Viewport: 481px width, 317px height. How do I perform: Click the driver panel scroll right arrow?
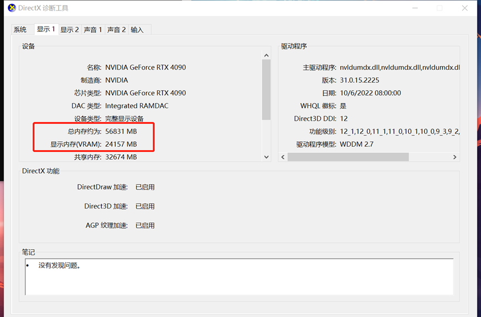[455, 157]
